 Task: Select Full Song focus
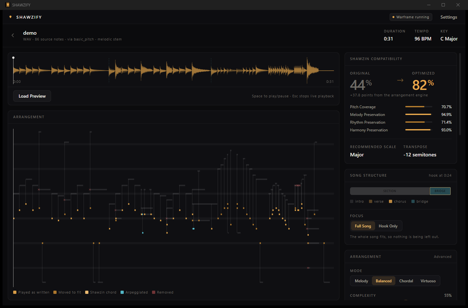tap(363, 226)
